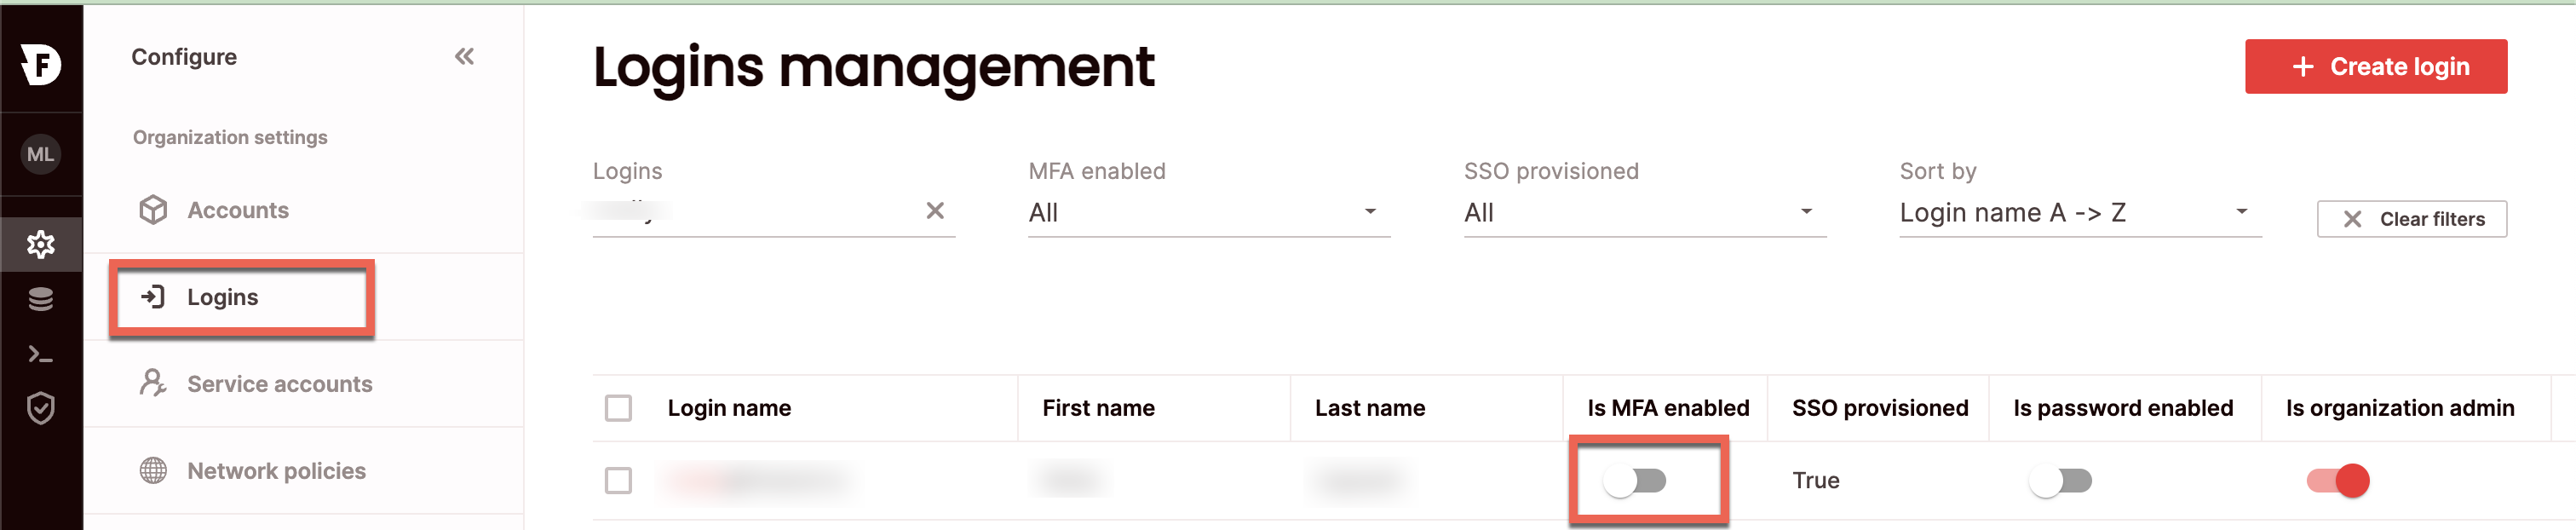The image size is (2576, 530).
Task: Disable the Is organization admin switch
Action: [2338, 481]
